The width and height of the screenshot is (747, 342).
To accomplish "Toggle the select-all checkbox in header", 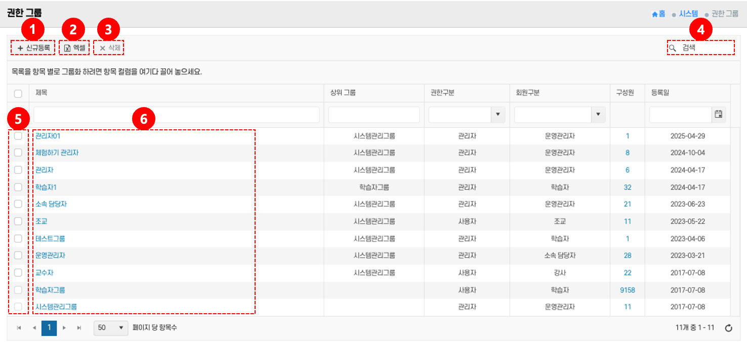I will pyautogui.click(x=18, y=93).
